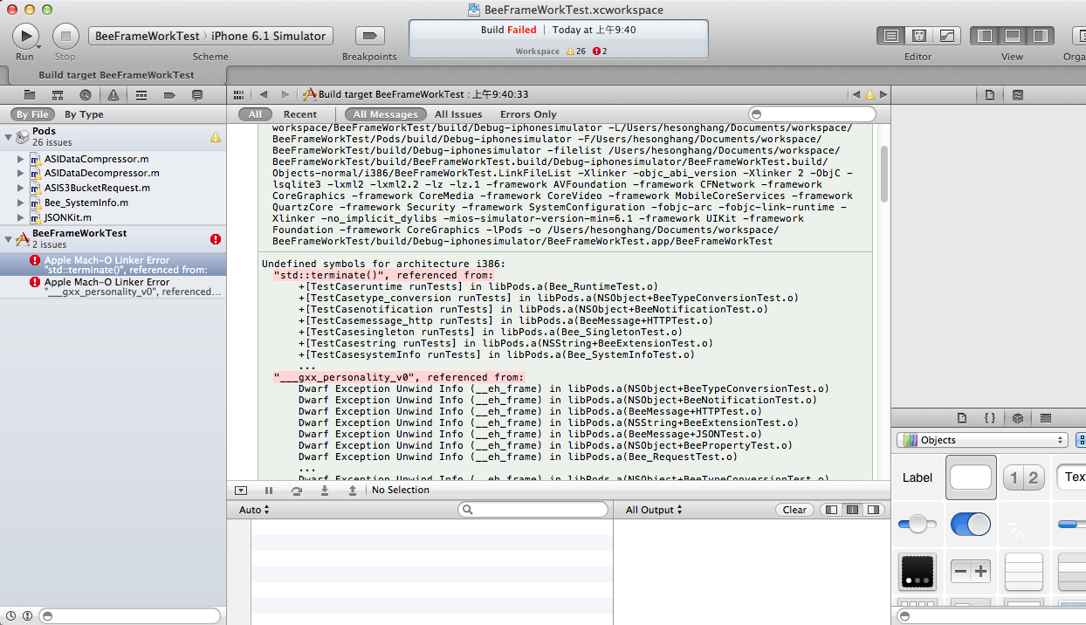The image size is (1086, 625).
Task: Select the All Messages filter
Action: (x=385, y=114)
